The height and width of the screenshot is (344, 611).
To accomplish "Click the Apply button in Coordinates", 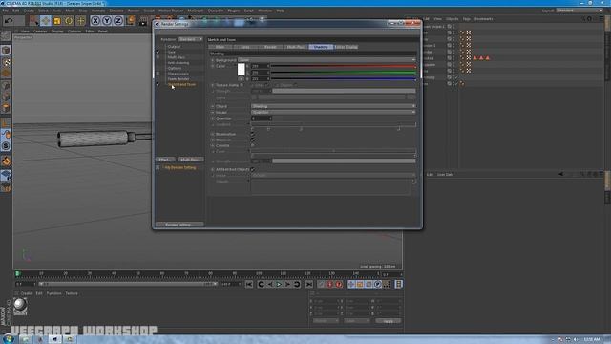I will (x=389, y=321).
